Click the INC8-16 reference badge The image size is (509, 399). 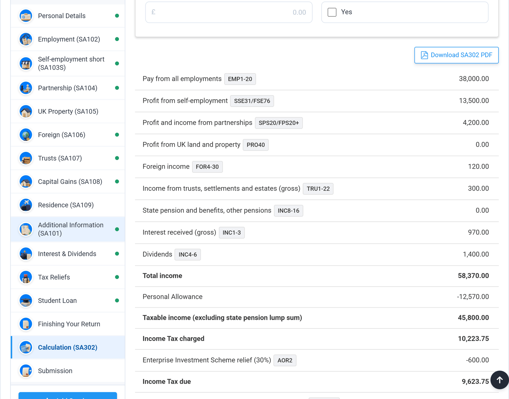click(x=289, y=211)
